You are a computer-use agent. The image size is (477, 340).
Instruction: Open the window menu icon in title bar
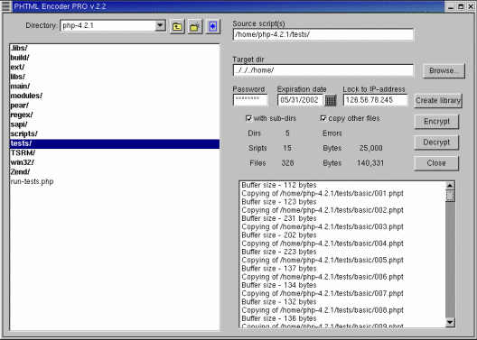[5, 6]
